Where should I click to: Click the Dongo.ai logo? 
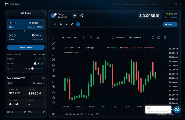click(13, 4)
